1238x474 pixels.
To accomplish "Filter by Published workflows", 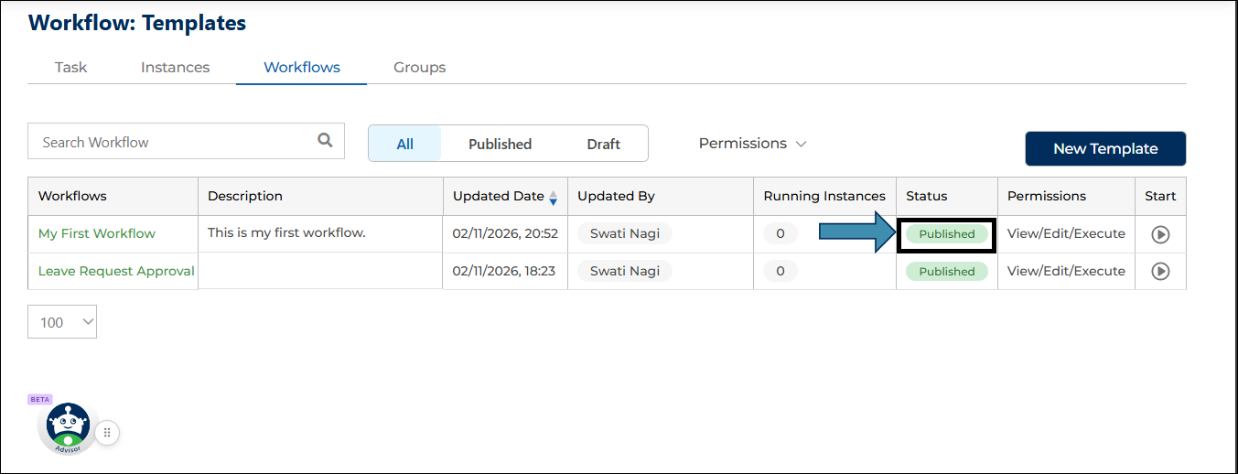I will [x=500, y=144].
